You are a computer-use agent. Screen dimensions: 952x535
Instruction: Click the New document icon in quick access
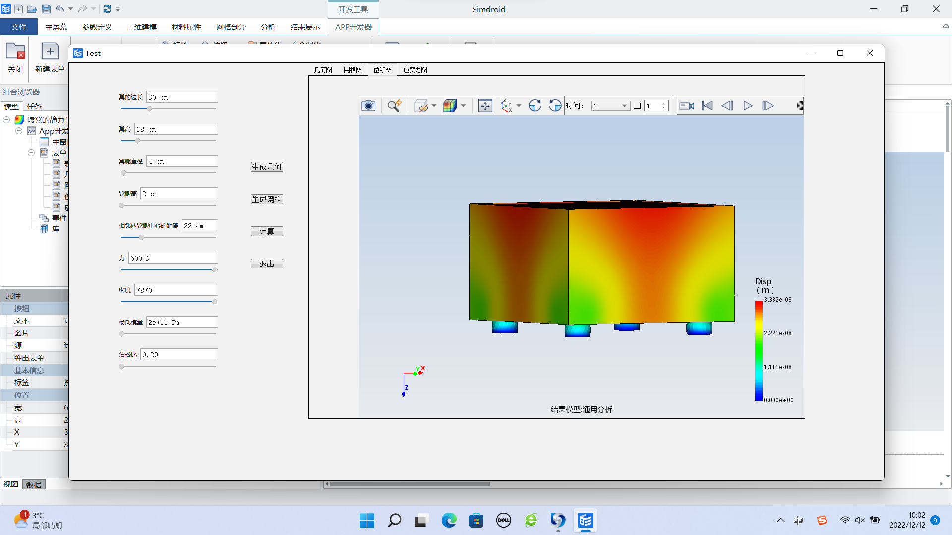pos(18,9)
